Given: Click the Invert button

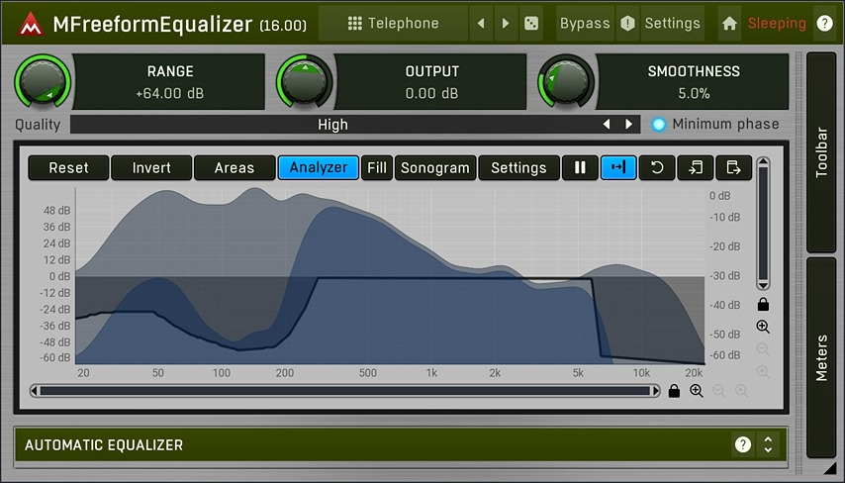Looking at the screenshot, I should pyautogui.click(x=151, y=167).
